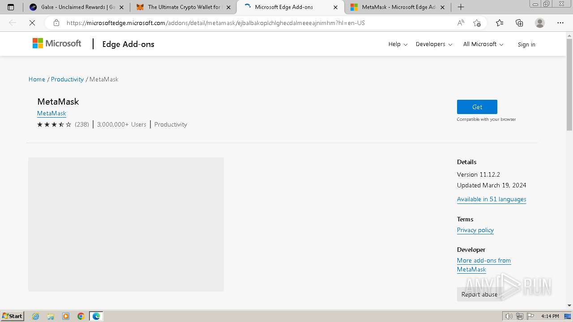Open Edge Settings and more menu
Screen dimensions: 573x322
[560, 23]
